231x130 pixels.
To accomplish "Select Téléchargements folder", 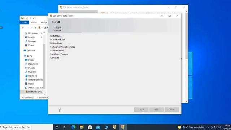I will (35, 80).
